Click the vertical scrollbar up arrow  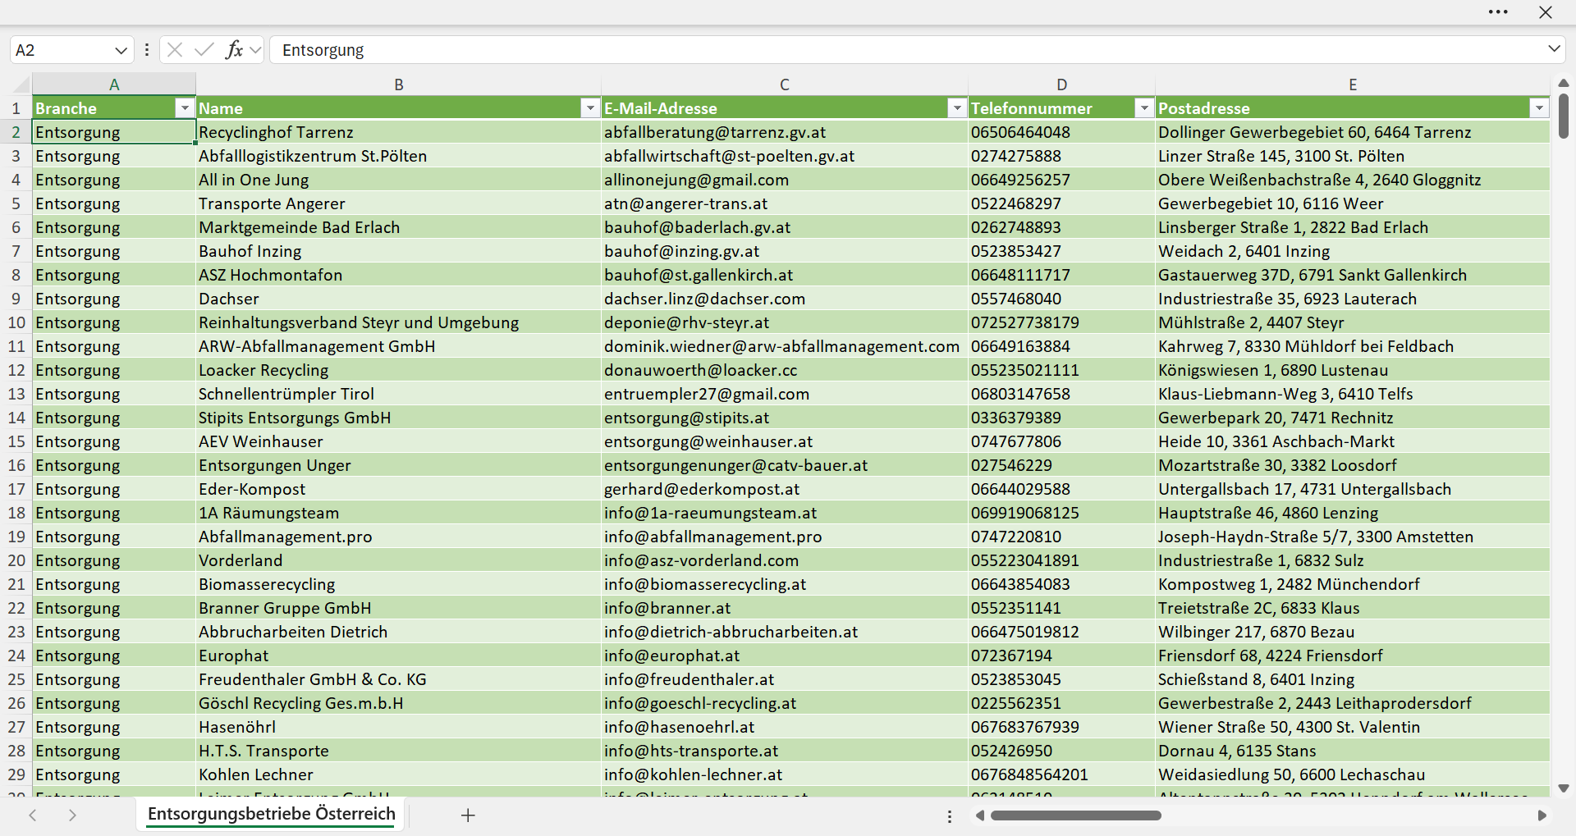(1564, 83)
